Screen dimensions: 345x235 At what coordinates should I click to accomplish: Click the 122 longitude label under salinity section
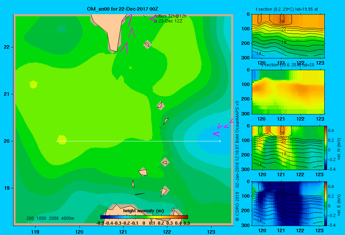[x=300, y=119]
